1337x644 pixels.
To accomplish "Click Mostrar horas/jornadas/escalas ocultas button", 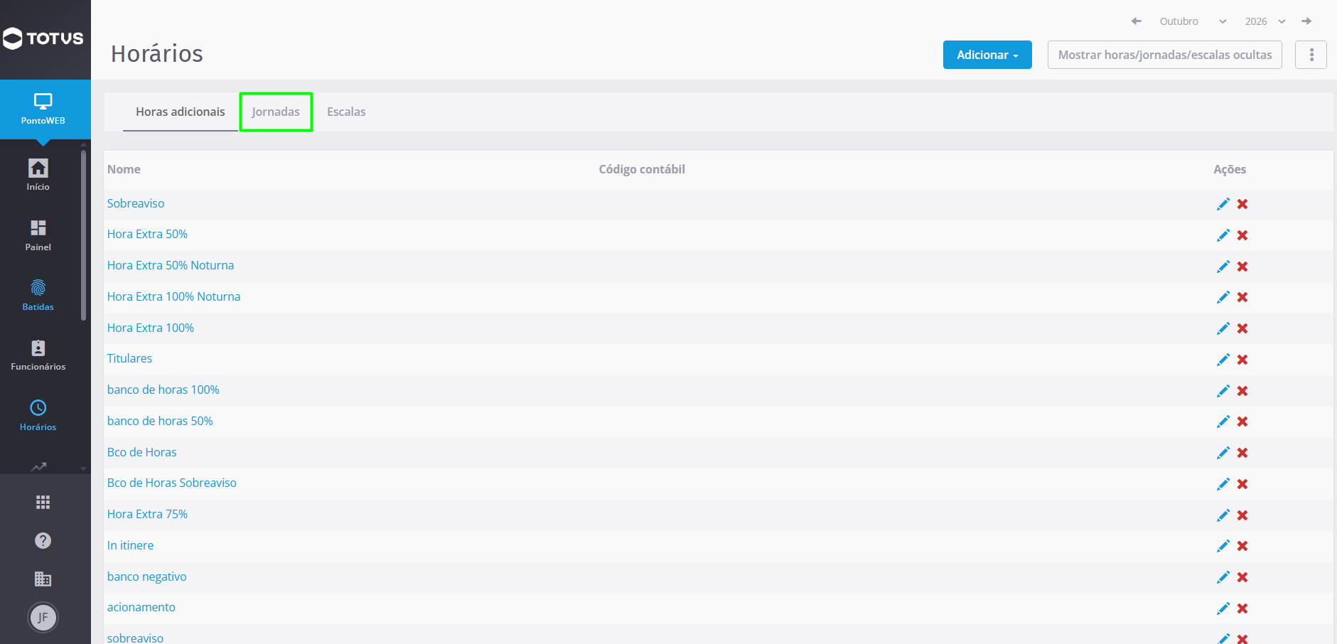I will coord(1165,55).
